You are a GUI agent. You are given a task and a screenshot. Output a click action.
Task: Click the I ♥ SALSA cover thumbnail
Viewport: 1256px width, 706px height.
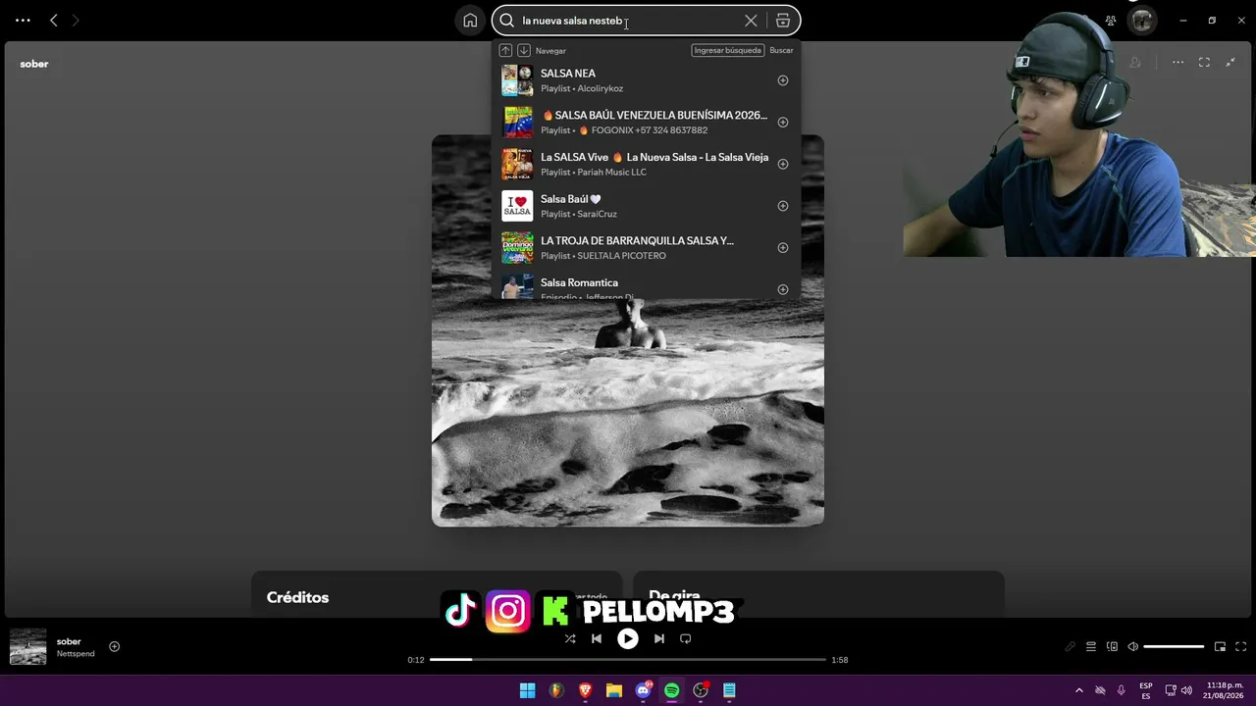(517, 206)
